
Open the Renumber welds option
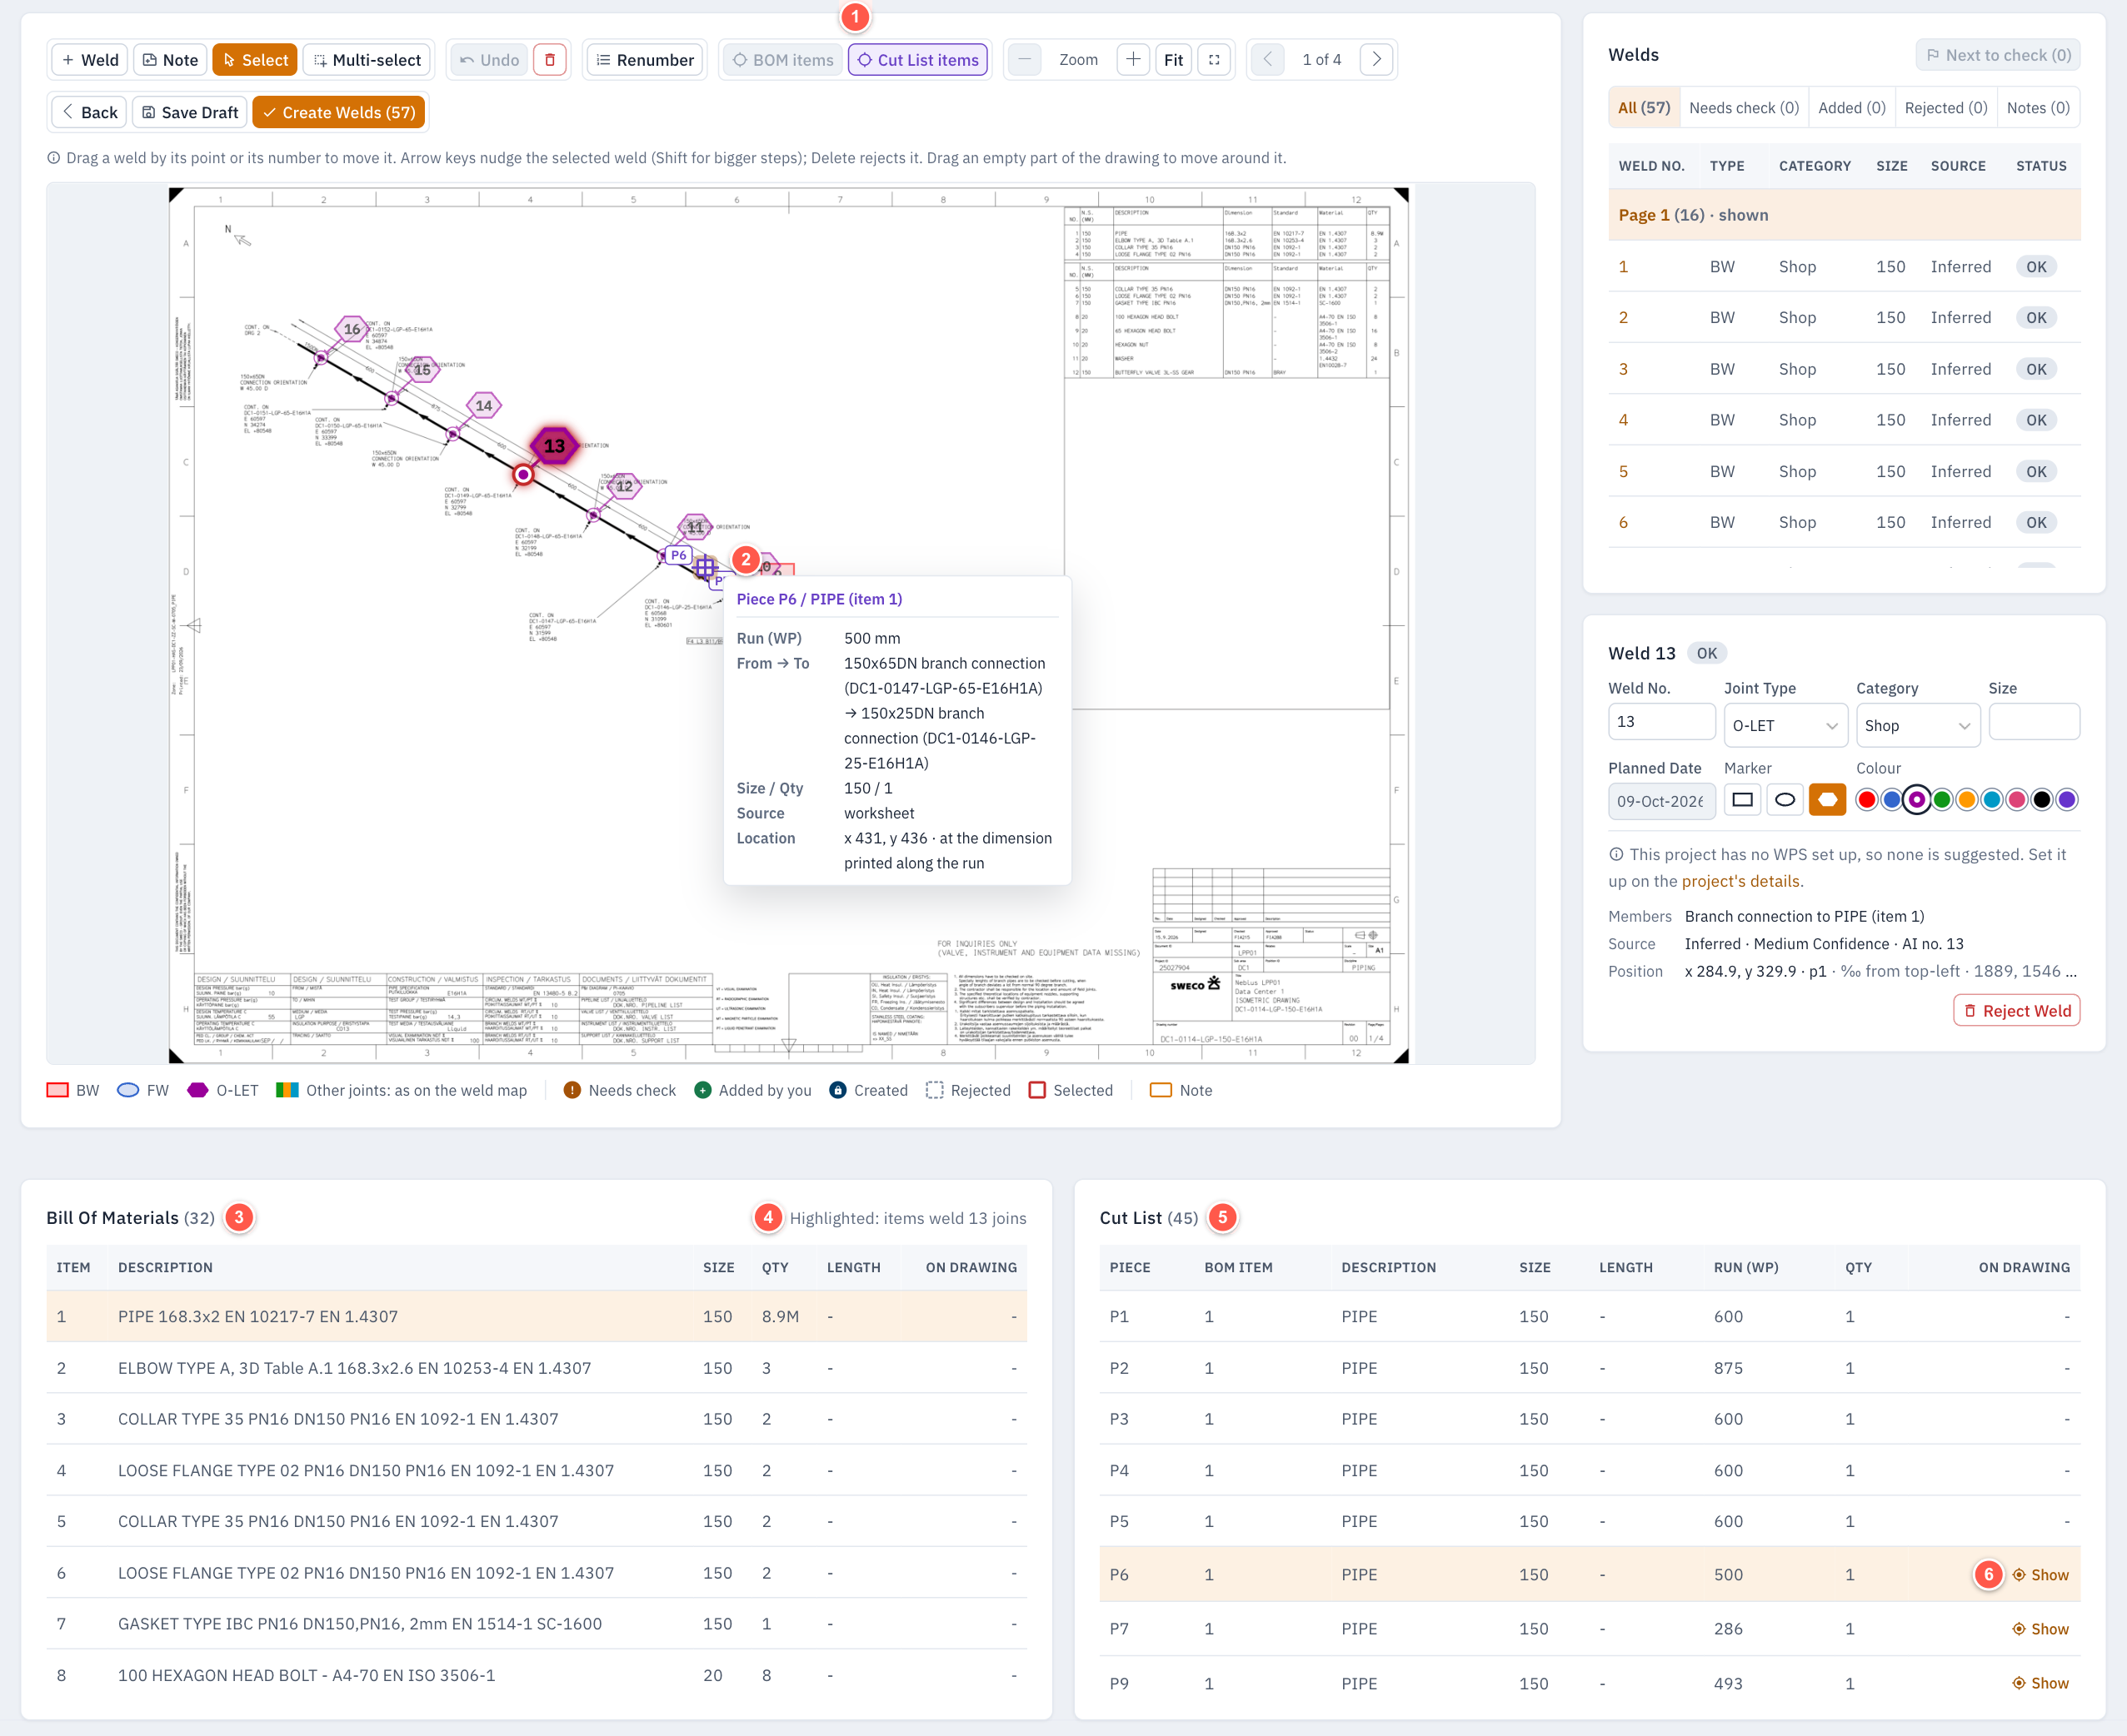pyautogui.click(x=646, y=60)
